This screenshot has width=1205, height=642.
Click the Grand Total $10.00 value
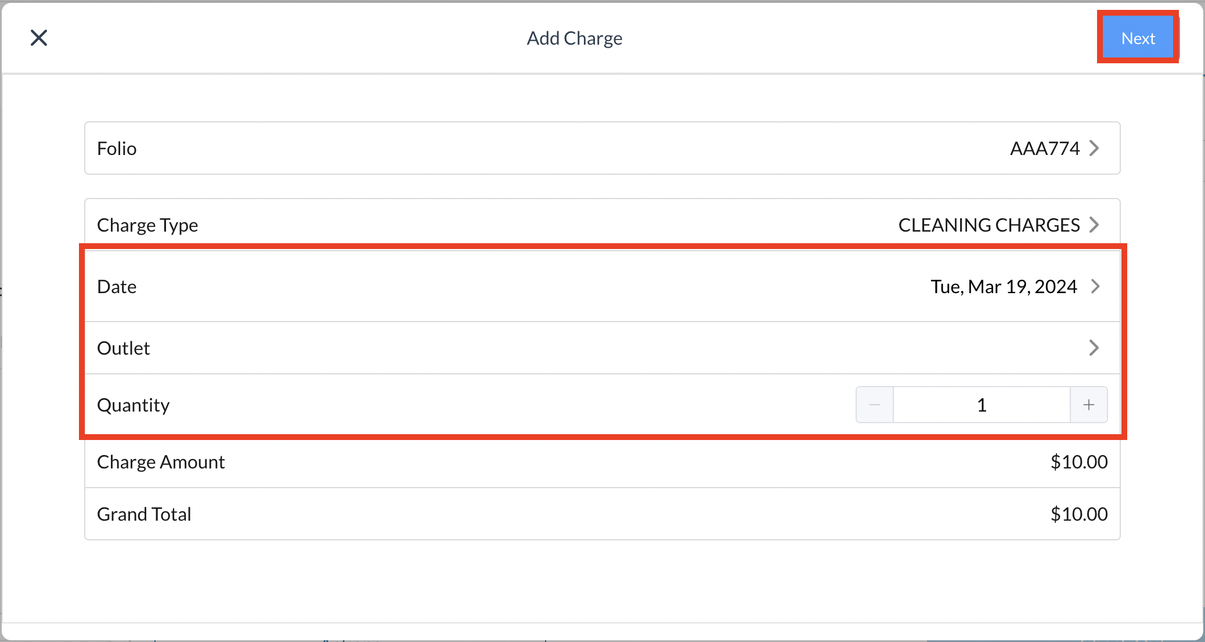click(1078, 514)
